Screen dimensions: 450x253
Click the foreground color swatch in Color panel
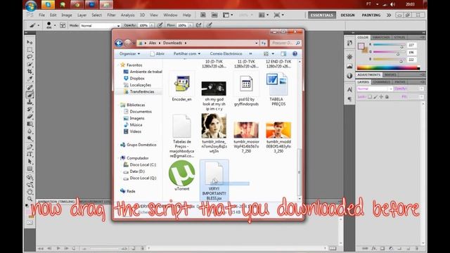tap(361, 46)
